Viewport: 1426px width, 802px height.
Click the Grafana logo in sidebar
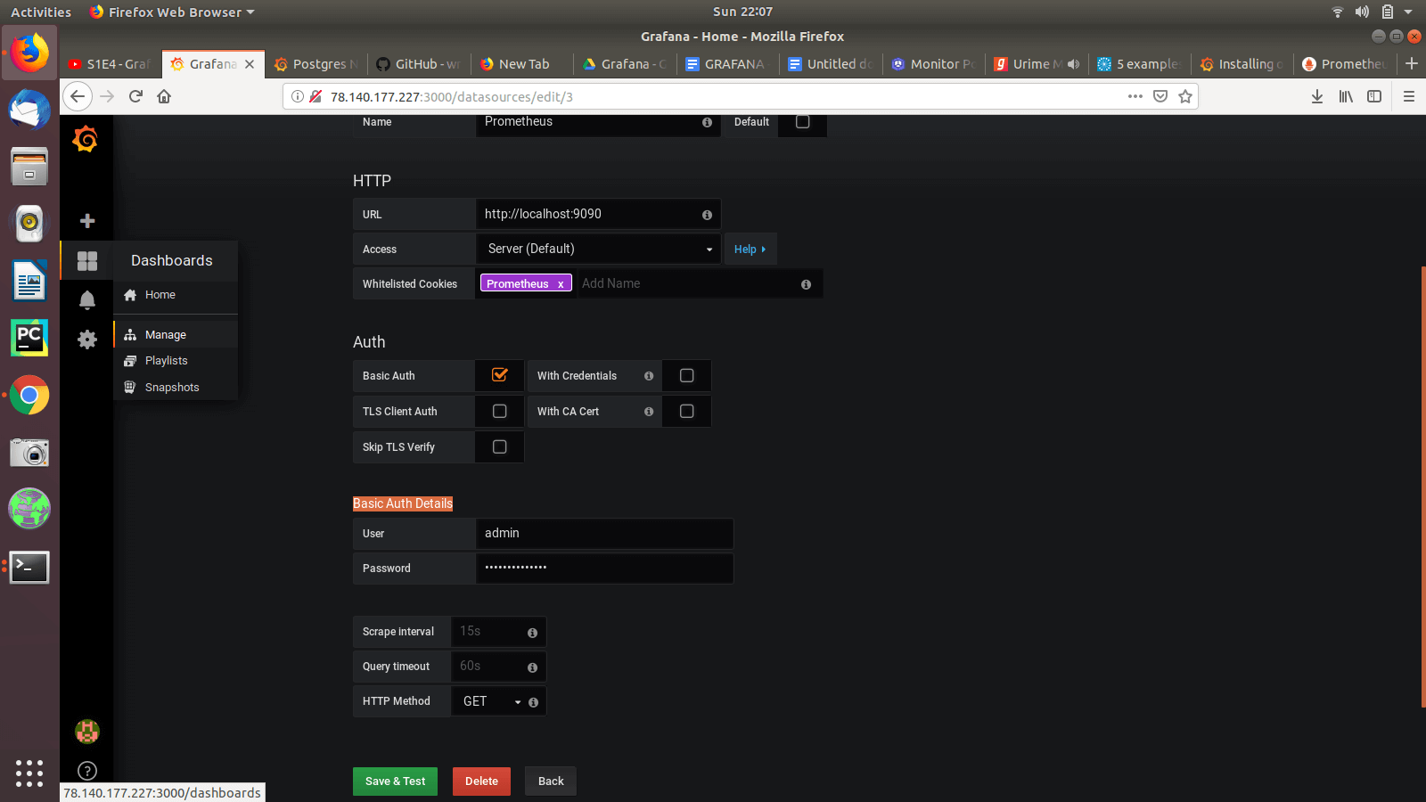[x=86, y=139]
